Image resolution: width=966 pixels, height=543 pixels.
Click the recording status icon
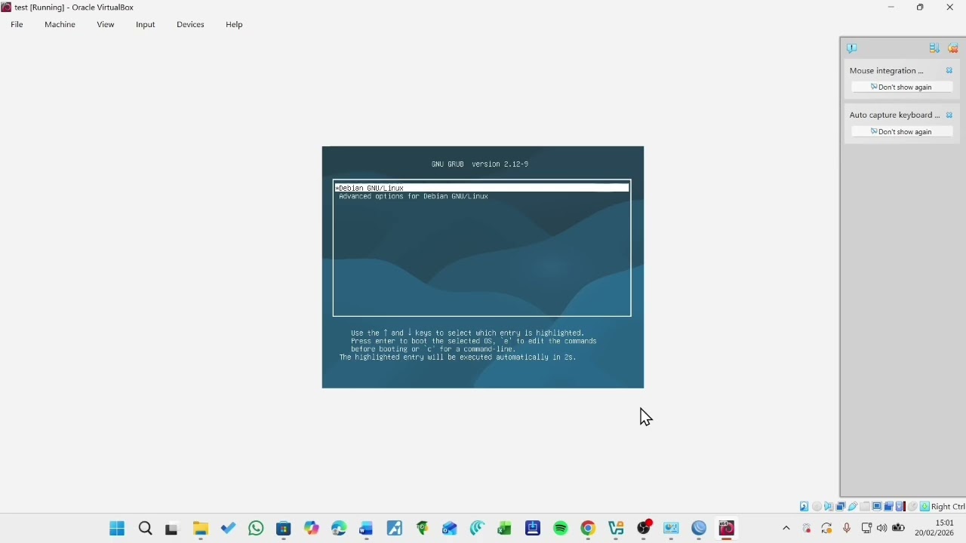point(888,507)
